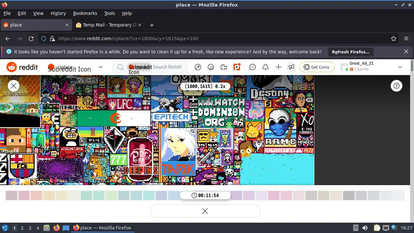Select the place browser tab
414x233 pixels.
click(x=36, y=25)
